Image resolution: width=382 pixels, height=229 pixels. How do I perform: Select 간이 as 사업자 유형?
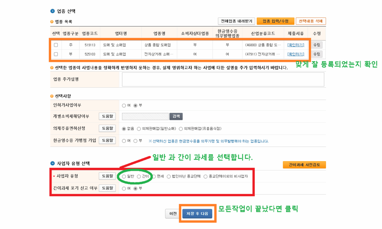(139, 176)
